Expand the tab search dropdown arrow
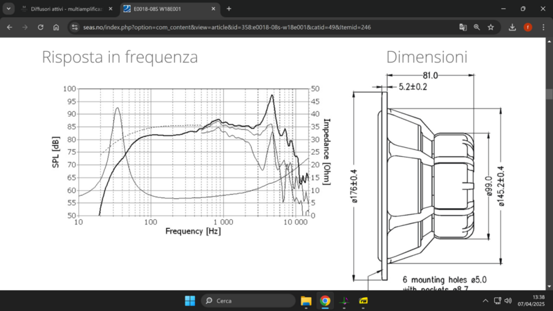Viewport: 553px width, 311px height. coord(8,9)
